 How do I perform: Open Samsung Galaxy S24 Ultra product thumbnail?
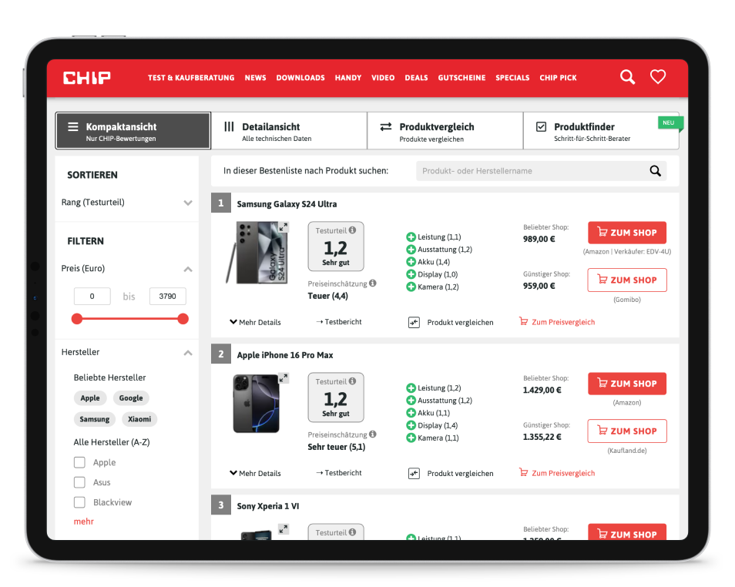(x=256, y=253)
